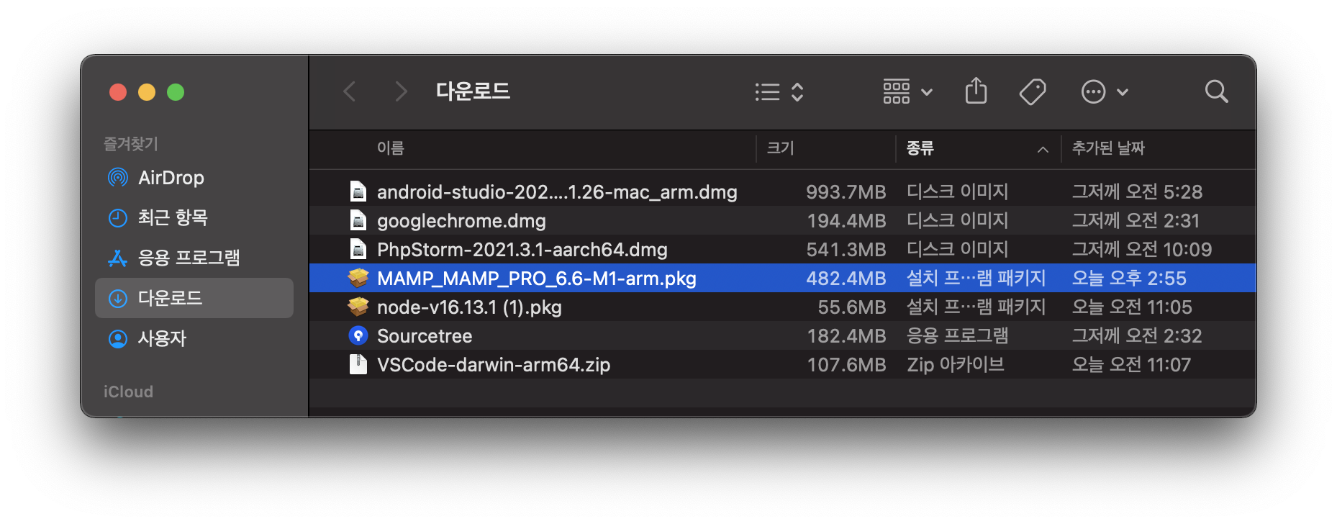This screenshot has height=524, width=1337.
Task: Select AirDrop in the sidebar
Action: (194, 177)
